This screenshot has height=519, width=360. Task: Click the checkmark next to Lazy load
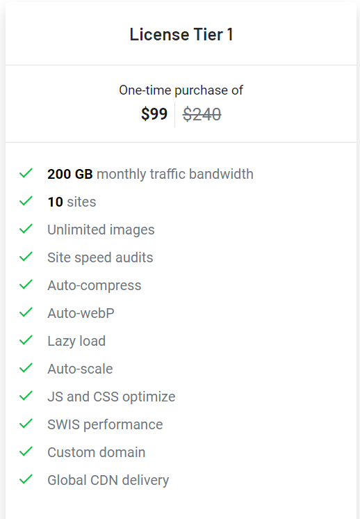pyautogui.click(x=26, y=340)
